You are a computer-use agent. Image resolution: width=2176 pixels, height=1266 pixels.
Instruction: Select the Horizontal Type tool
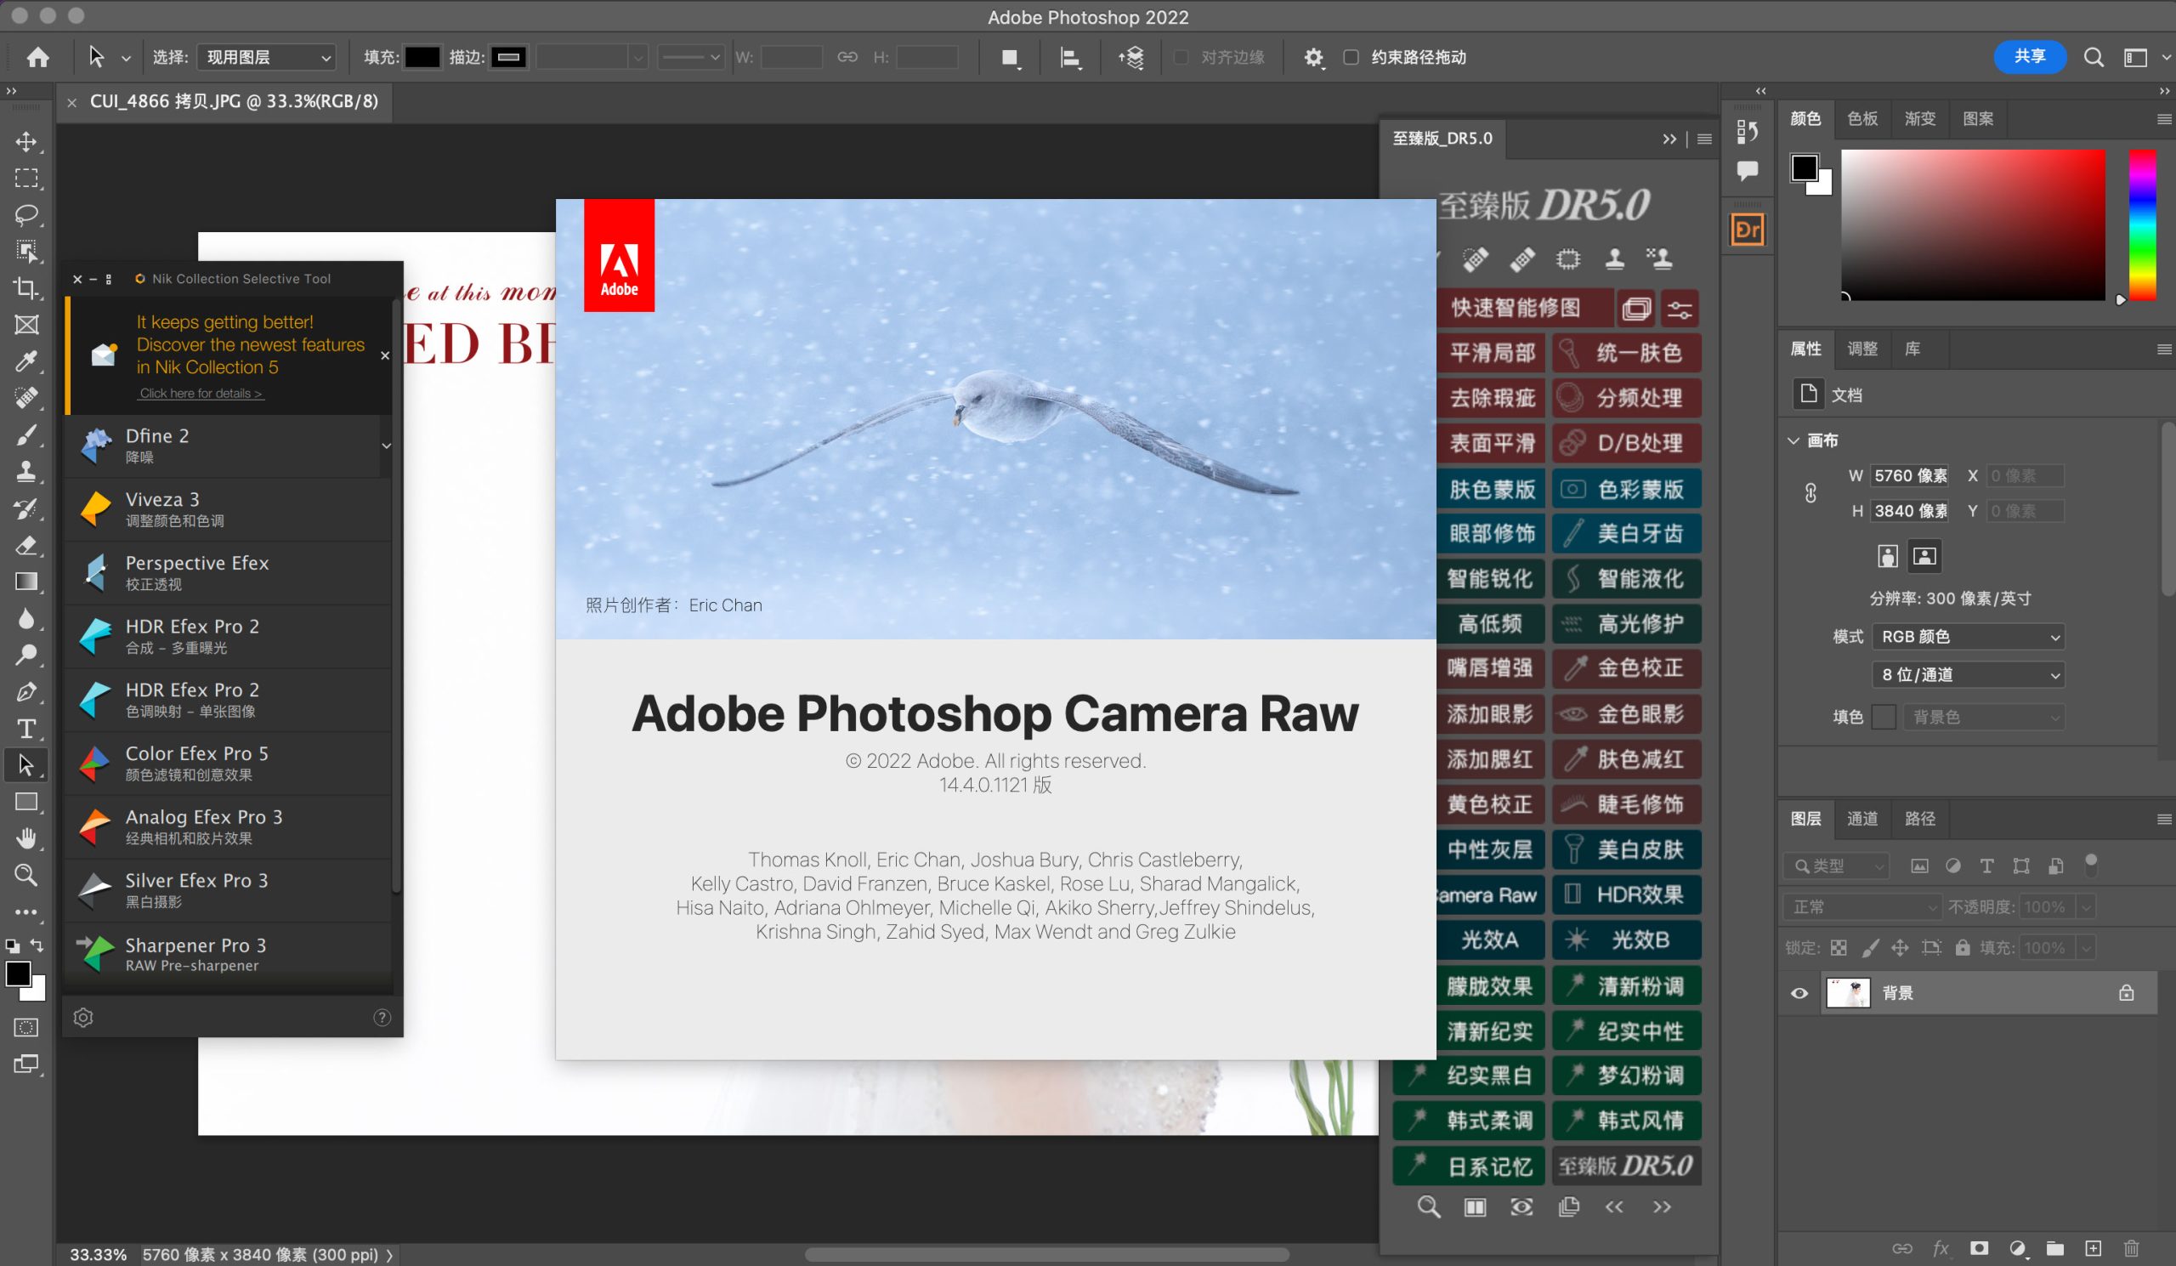[x=25, y=729]
